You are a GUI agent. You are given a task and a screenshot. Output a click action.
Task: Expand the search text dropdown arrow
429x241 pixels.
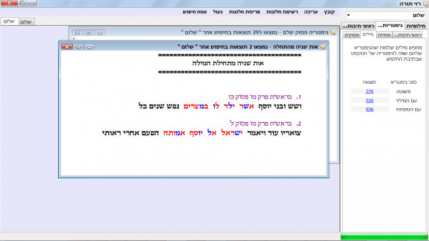click(x=348, y=15)
